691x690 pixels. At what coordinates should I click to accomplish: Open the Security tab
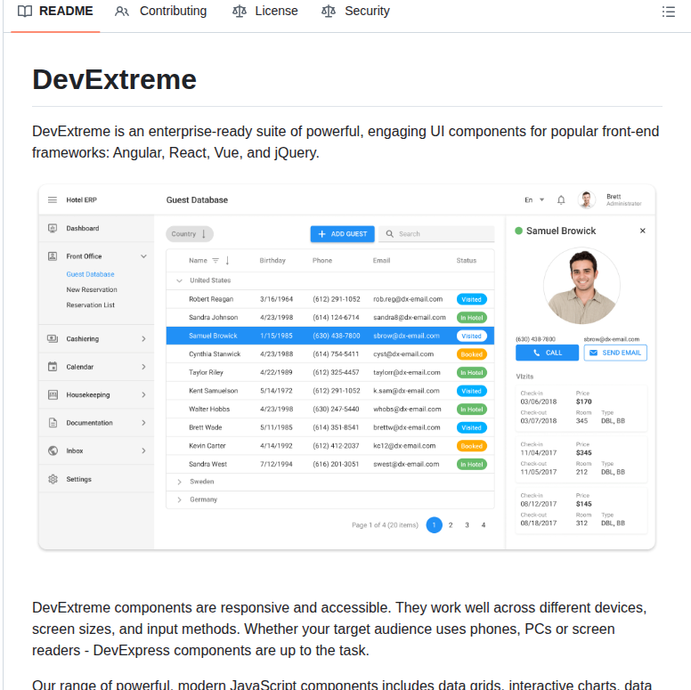[355, 11]
